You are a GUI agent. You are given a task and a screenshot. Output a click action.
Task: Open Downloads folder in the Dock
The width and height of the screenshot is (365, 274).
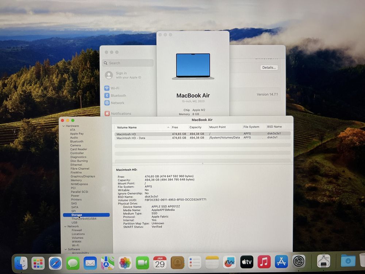(348, 260)
